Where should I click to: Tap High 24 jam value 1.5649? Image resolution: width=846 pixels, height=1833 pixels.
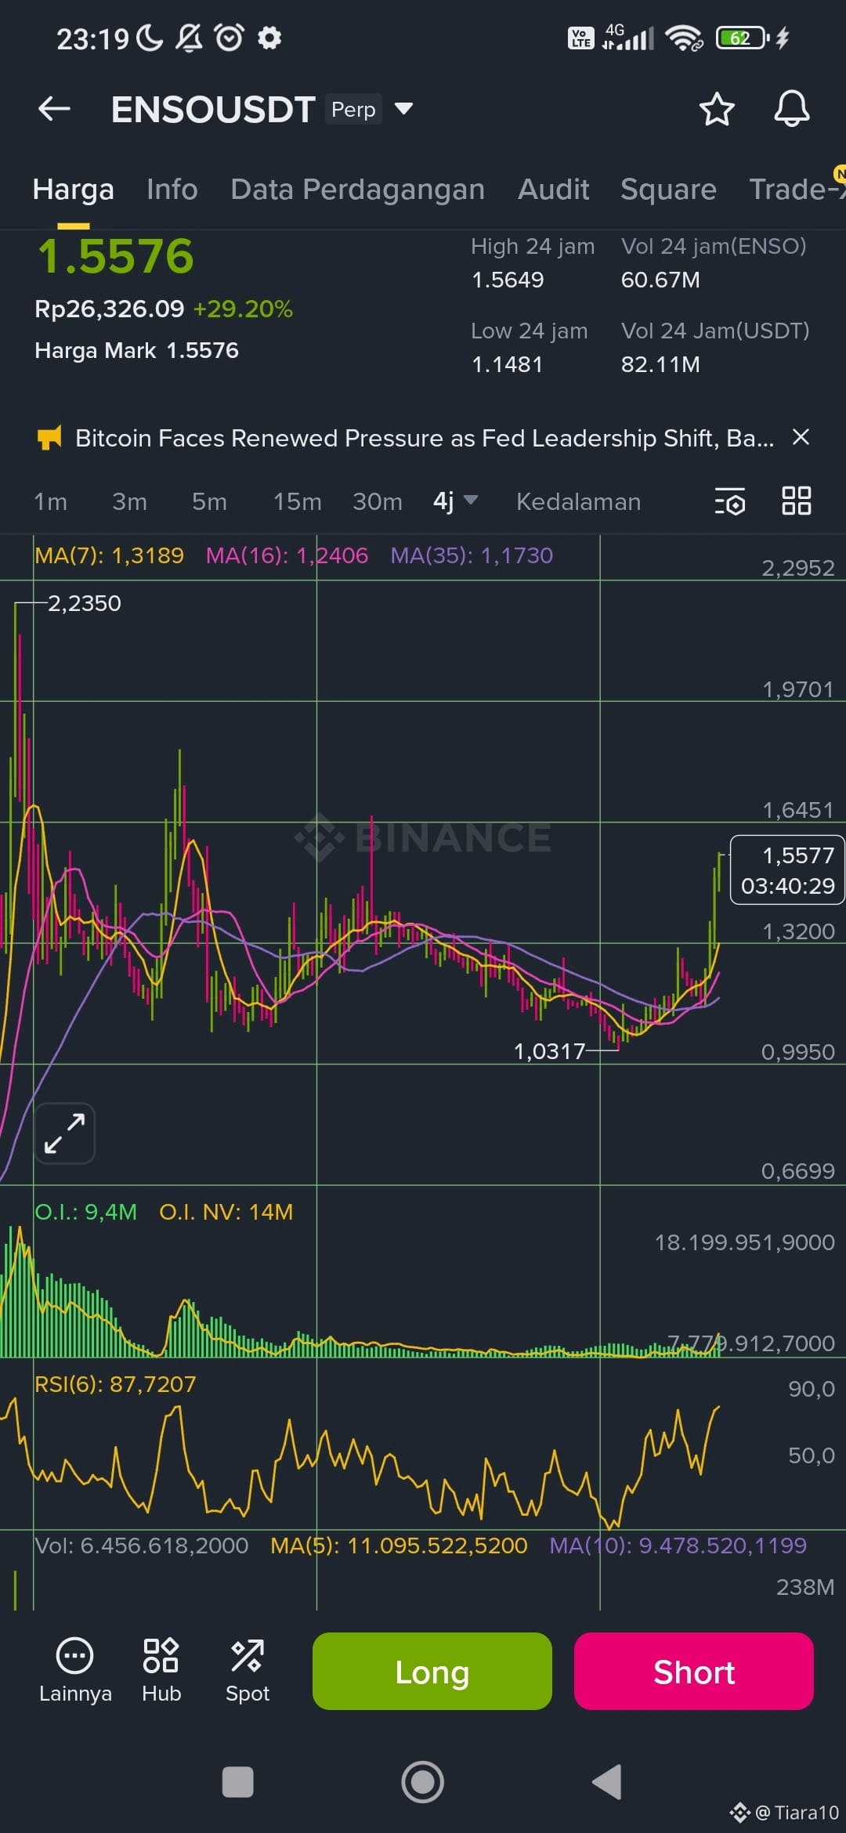(508, 280)
